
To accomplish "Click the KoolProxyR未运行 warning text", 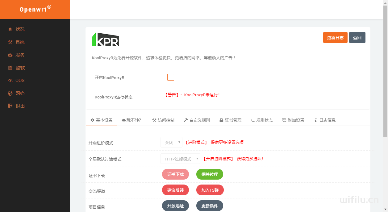I will 192,95.
